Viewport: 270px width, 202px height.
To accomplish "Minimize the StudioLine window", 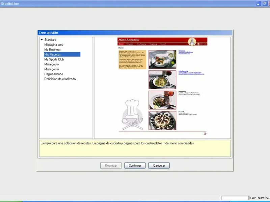I will coord(258,4).
